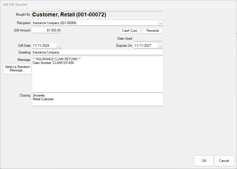Click the Sincerely line in Closing
Screen dimensions: 237x169
tap(39, 96)
